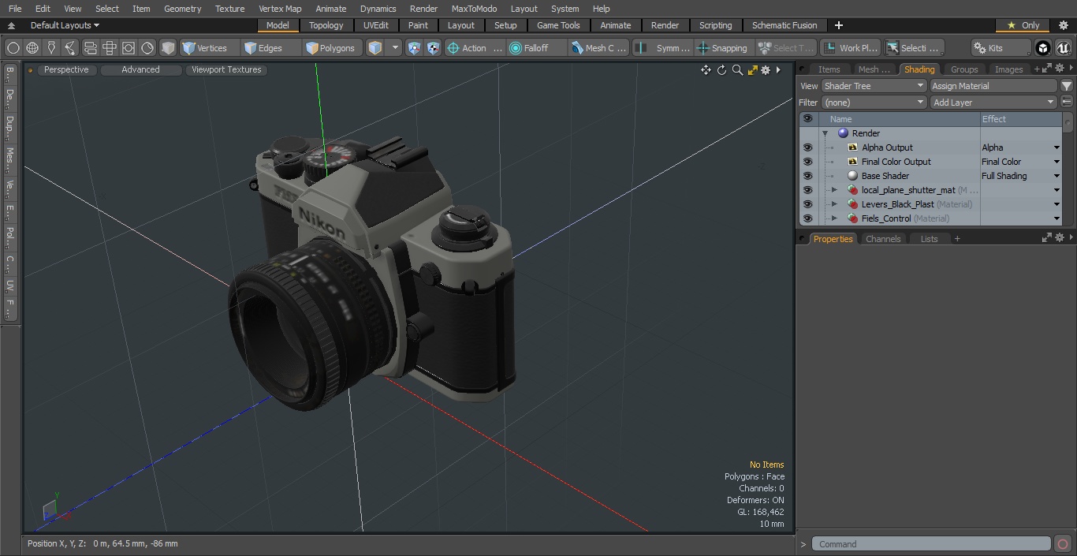The height and width of the screenshot is (556, 1077).
Task: Click the Kits button
Action: point(1000,48)
